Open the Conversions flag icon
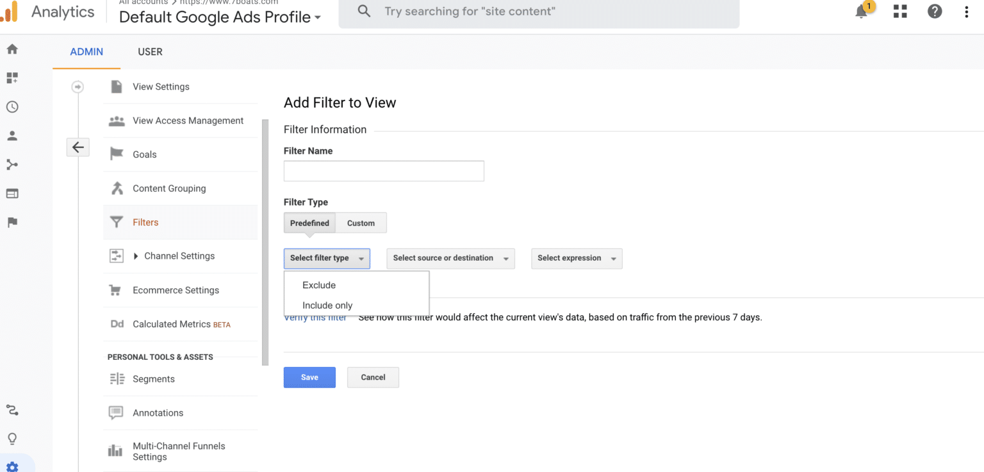Image resolution: width=984 pixels, height=472 pixels. [12, 222]
